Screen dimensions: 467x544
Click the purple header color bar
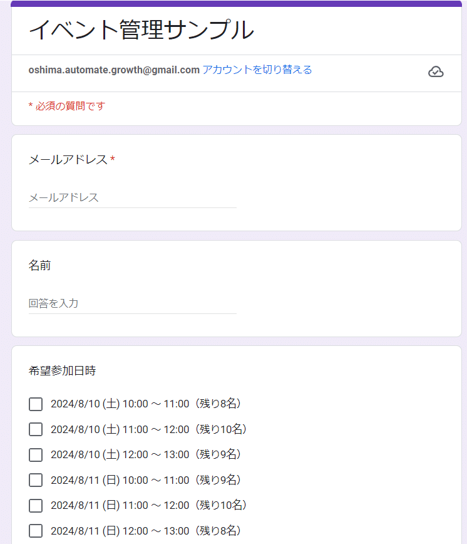coord(237,4)
